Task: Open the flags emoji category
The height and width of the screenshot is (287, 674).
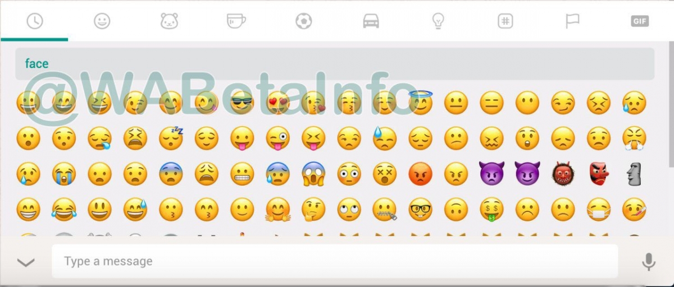Action: pos(572,21)
